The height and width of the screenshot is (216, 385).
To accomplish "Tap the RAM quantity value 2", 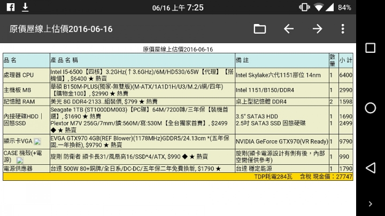I will pyautogui.click(x=331, y=102).
